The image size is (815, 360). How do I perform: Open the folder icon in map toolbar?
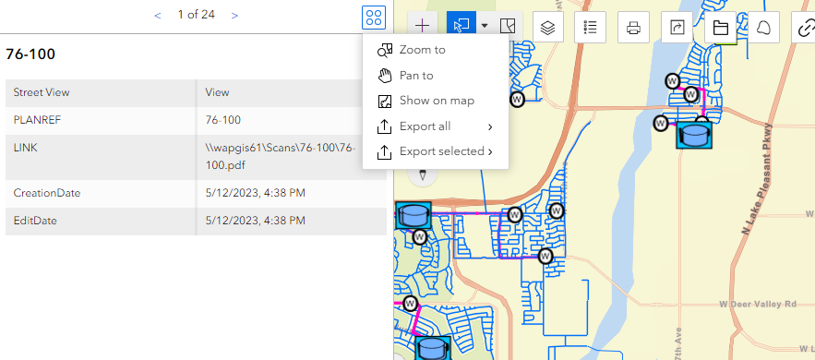pyautogui.click(x=720, y=27)
